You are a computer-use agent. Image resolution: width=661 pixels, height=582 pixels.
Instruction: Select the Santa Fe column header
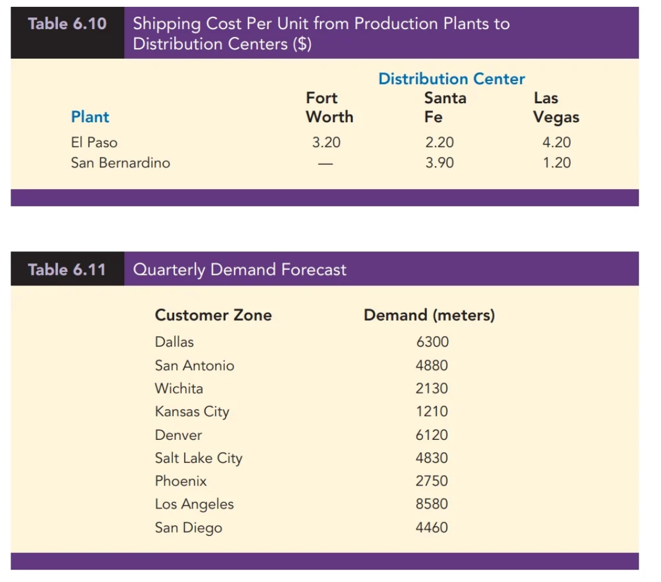pyautogui.click(x=445, y=108)
